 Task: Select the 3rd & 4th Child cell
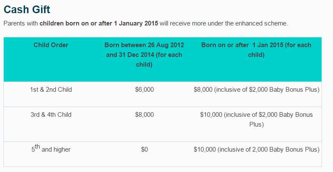[x=51, y=115]
